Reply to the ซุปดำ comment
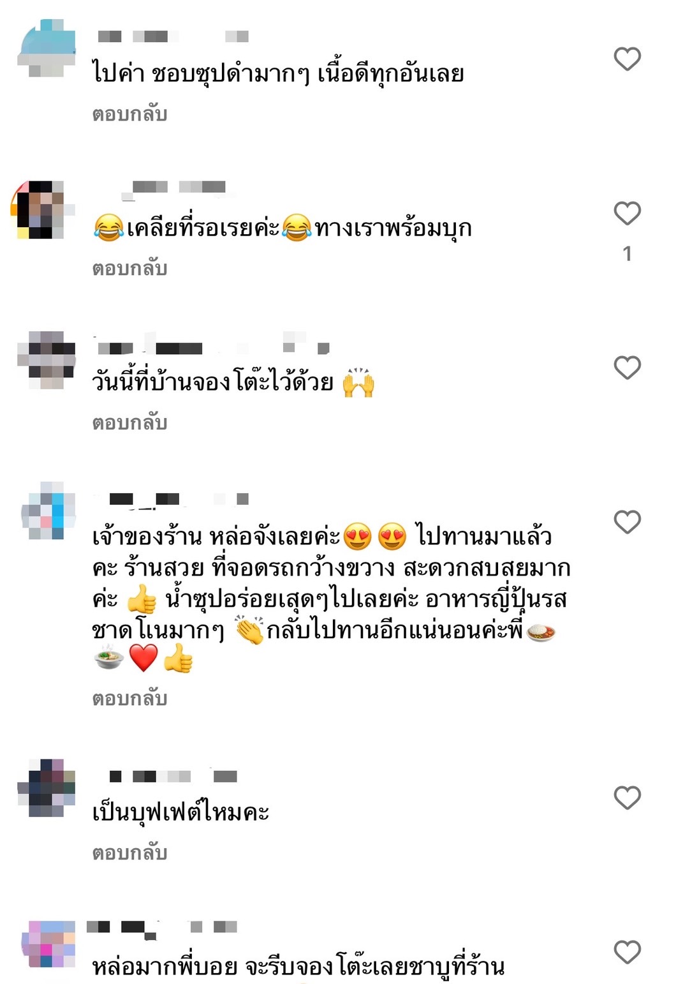This screenshot has width=676, height=984. [x=129, y=114]
